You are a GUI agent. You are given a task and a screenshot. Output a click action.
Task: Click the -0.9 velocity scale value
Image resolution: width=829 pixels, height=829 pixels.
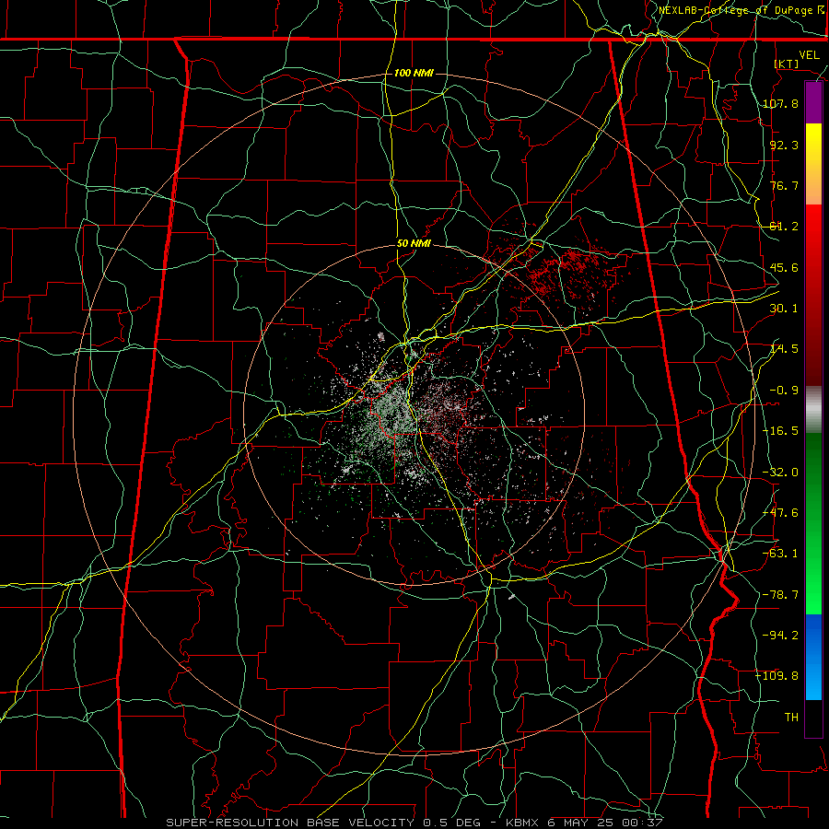click(x=784, y=391)
